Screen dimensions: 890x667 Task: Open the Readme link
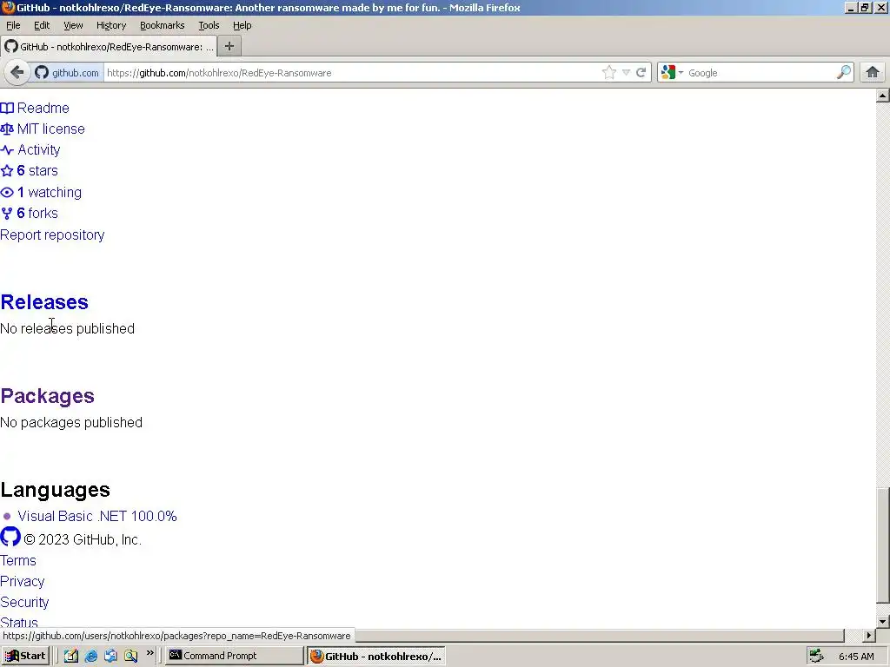point(43,108)
